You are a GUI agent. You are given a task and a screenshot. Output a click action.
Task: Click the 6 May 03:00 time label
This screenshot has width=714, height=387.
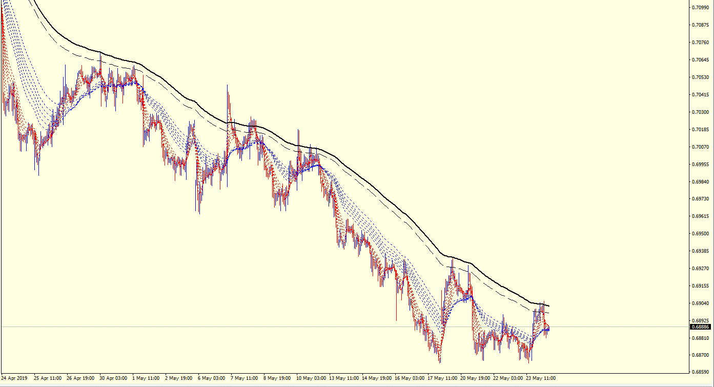coord(212,378)
